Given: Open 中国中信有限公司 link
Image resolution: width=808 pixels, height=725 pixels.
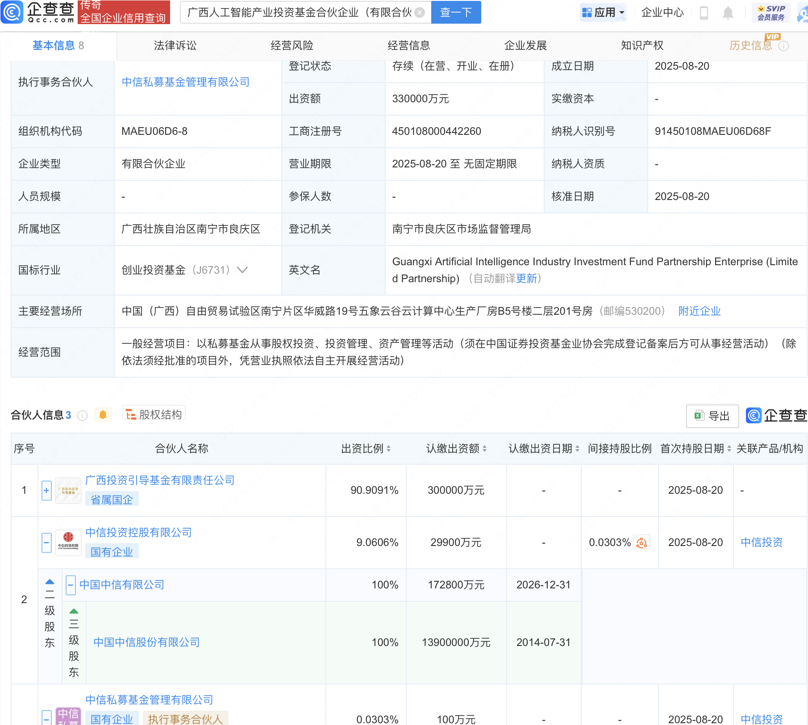Looking at the screenshot, I should click(x=122, y=585).
